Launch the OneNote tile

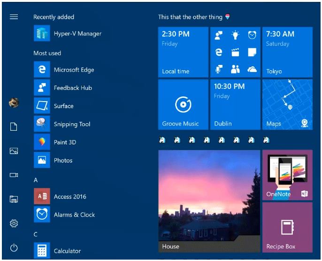click(287, 175)
